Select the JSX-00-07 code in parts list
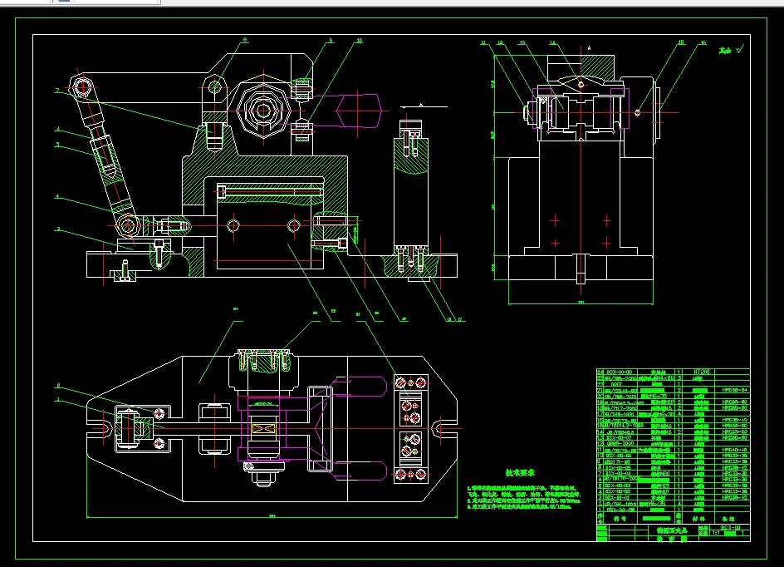 (x=618, y=438)
